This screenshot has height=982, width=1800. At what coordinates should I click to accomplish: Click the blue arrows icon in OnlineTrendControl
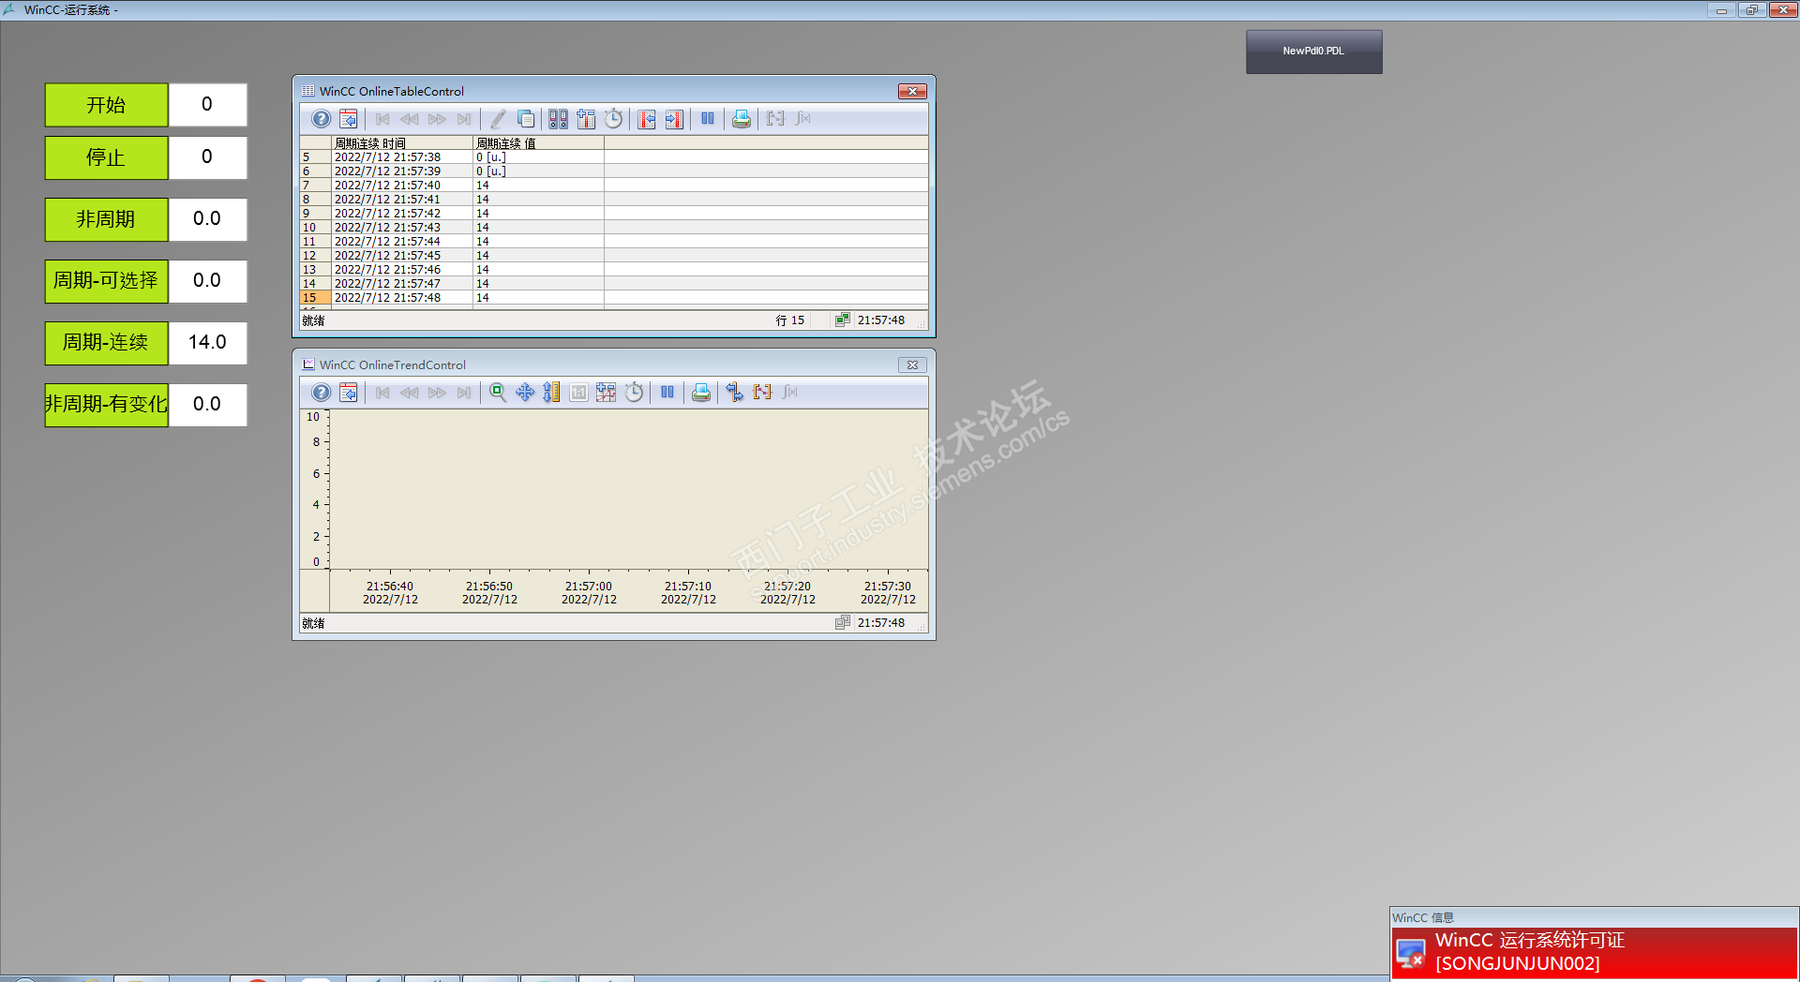point(735,393)
